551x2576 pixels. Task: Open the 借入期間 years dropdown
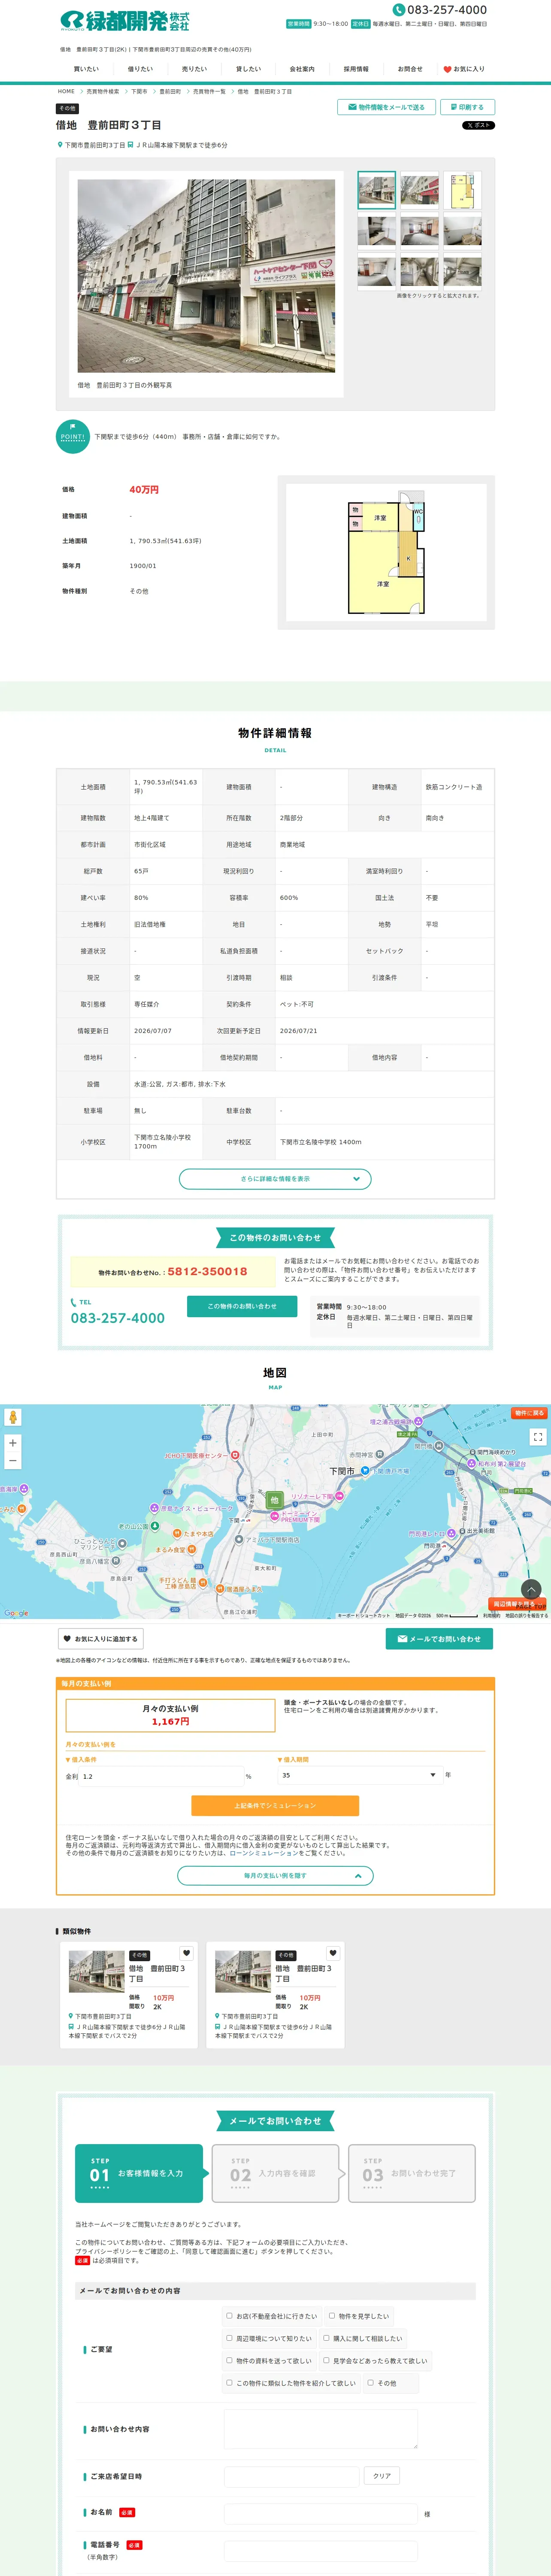click(360, 1775)
